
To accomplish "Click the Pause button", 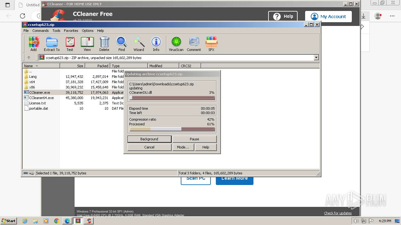I will [x=195, y=139].
